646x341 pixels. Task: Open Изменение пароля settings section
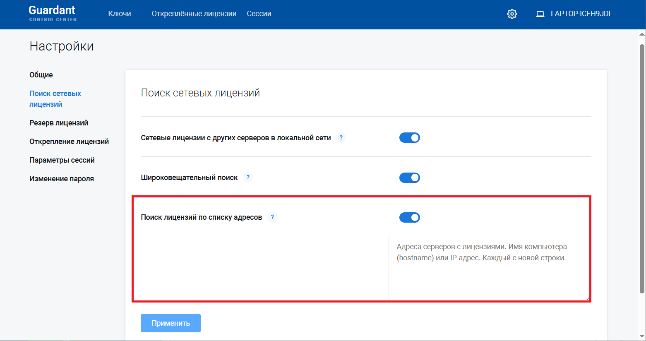coord(62,179)
